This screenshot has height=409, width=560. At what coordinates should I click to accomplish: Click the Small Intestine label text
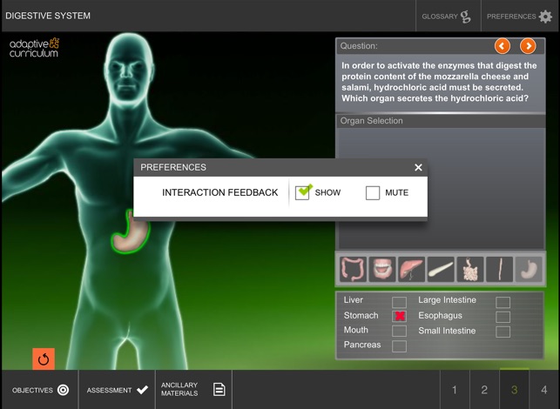pos(447,331)
